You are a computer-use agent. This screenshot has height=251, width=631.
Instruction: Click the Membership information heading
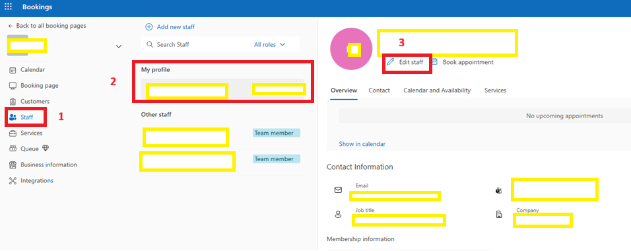click(x=360, y=239)
